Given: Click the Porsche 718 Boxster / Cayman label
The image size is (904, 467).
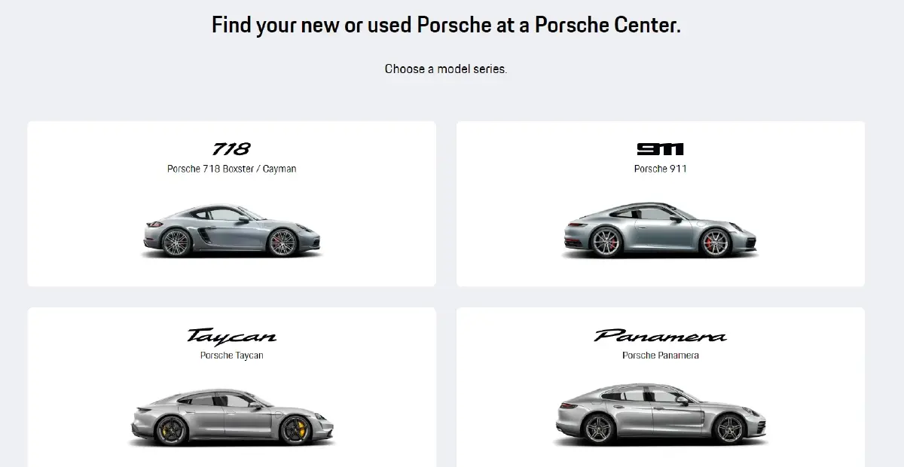Looking at the screenshot, I should click(x=231, y=169).
